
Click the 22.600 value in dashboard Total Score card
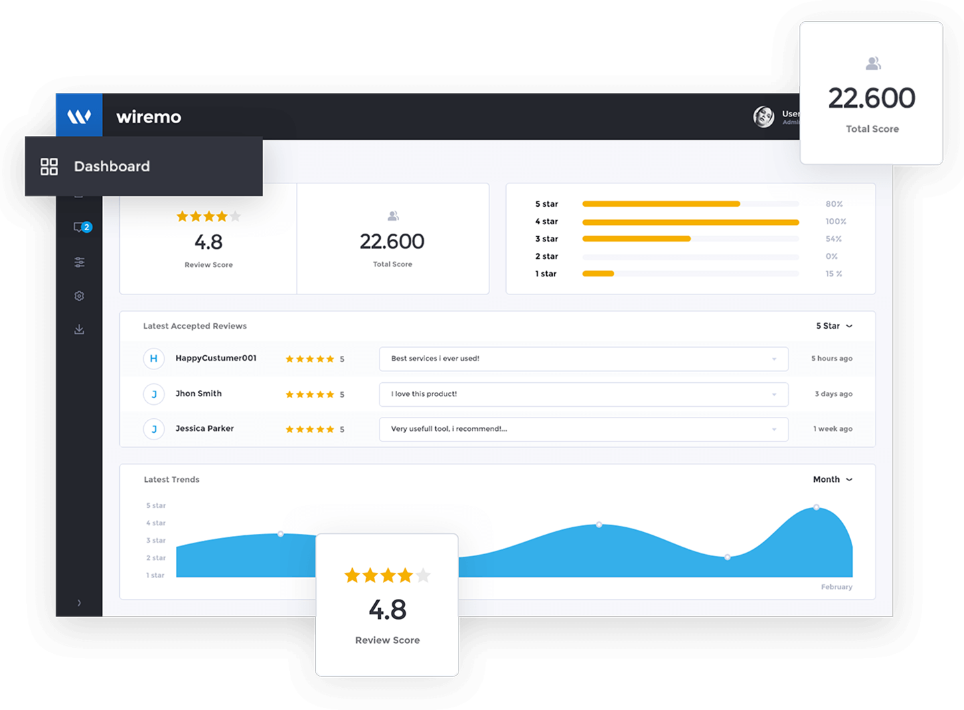[x=392, y=242]
